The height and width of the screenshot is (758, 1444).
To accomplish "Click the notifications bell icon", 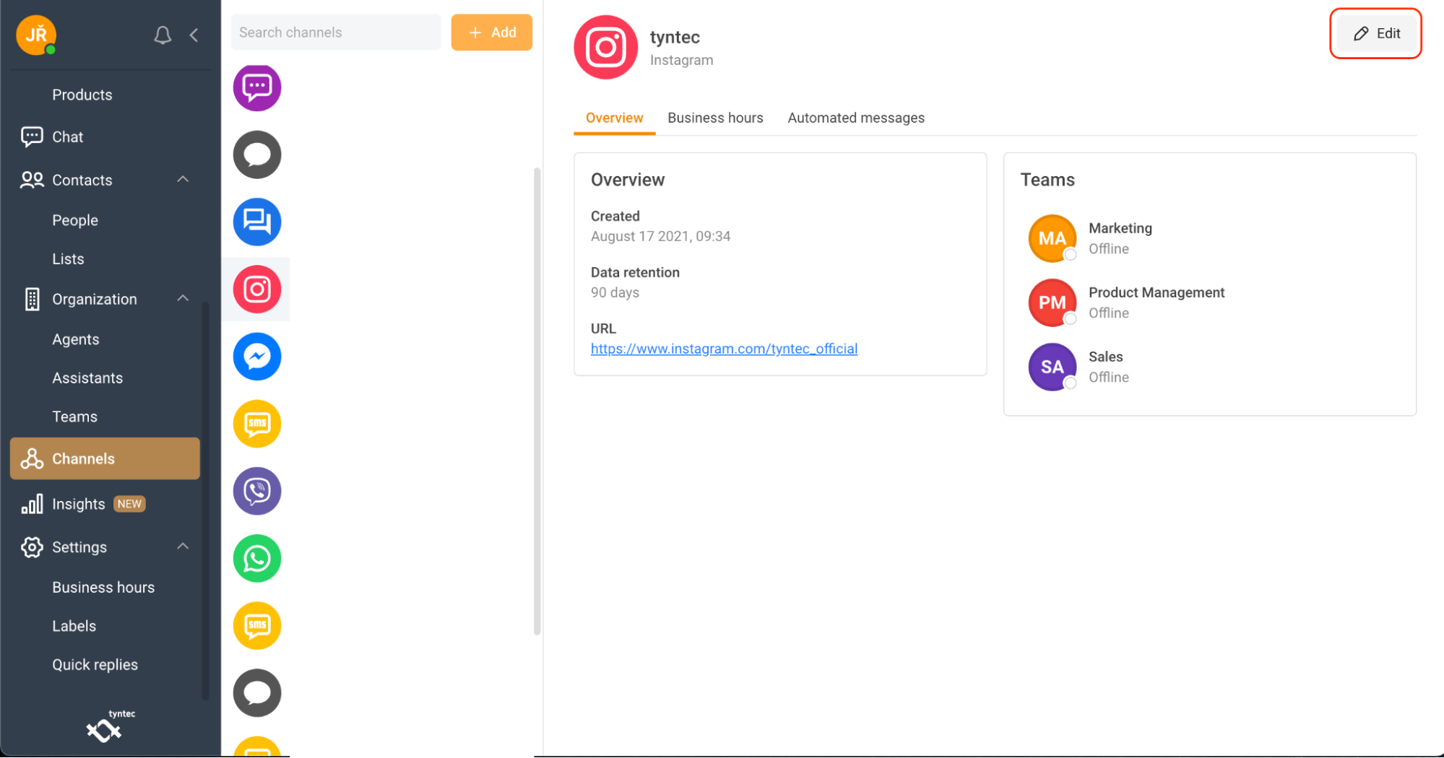I will 163,35.
